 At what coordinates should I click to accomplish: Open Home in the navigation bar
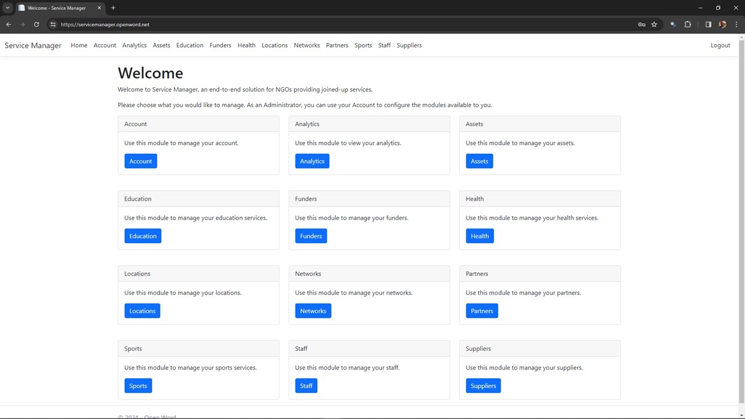click(79, 45)
